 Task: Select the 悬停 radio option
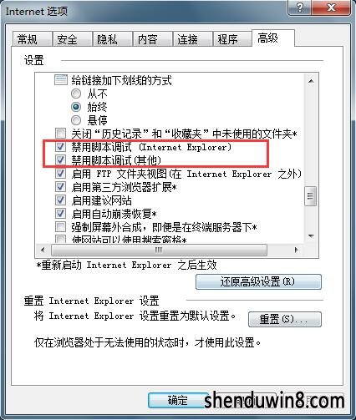tap(76, 120)
